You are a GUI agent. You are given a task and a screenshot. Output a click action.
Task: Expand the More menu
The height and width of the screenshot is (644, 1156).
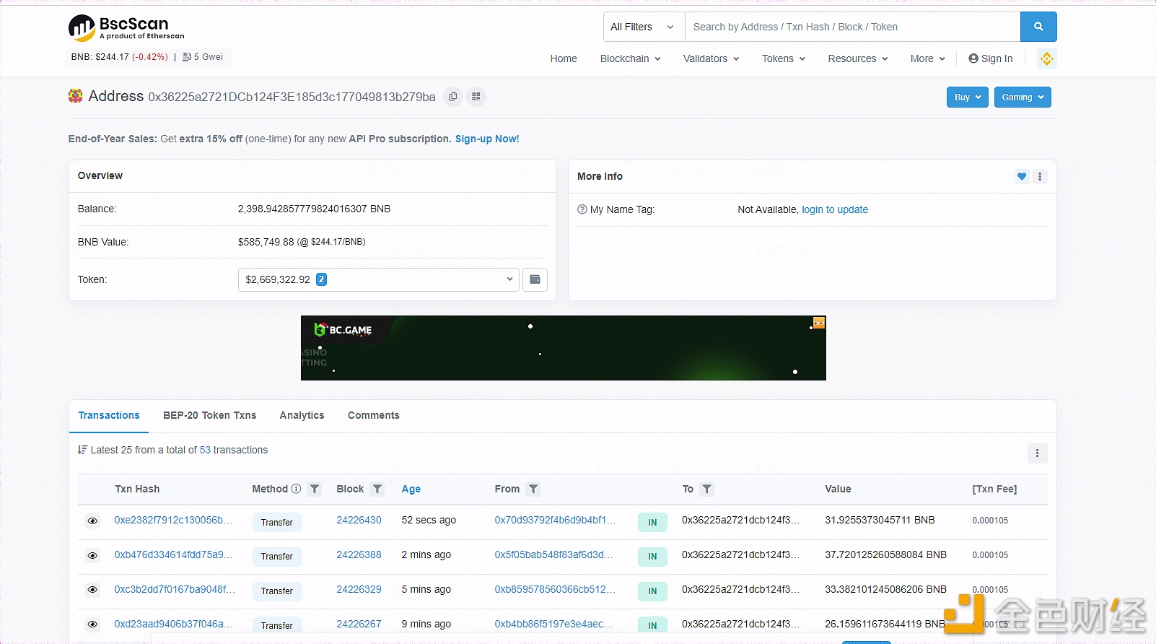(928, 58)
